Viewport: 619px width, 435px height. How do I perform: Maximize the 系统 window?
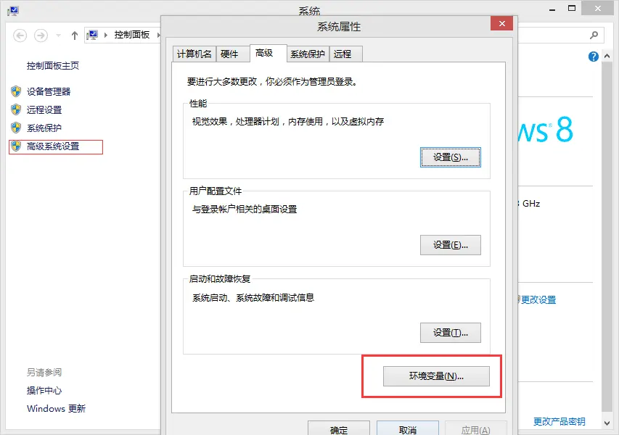coord(572,8)
